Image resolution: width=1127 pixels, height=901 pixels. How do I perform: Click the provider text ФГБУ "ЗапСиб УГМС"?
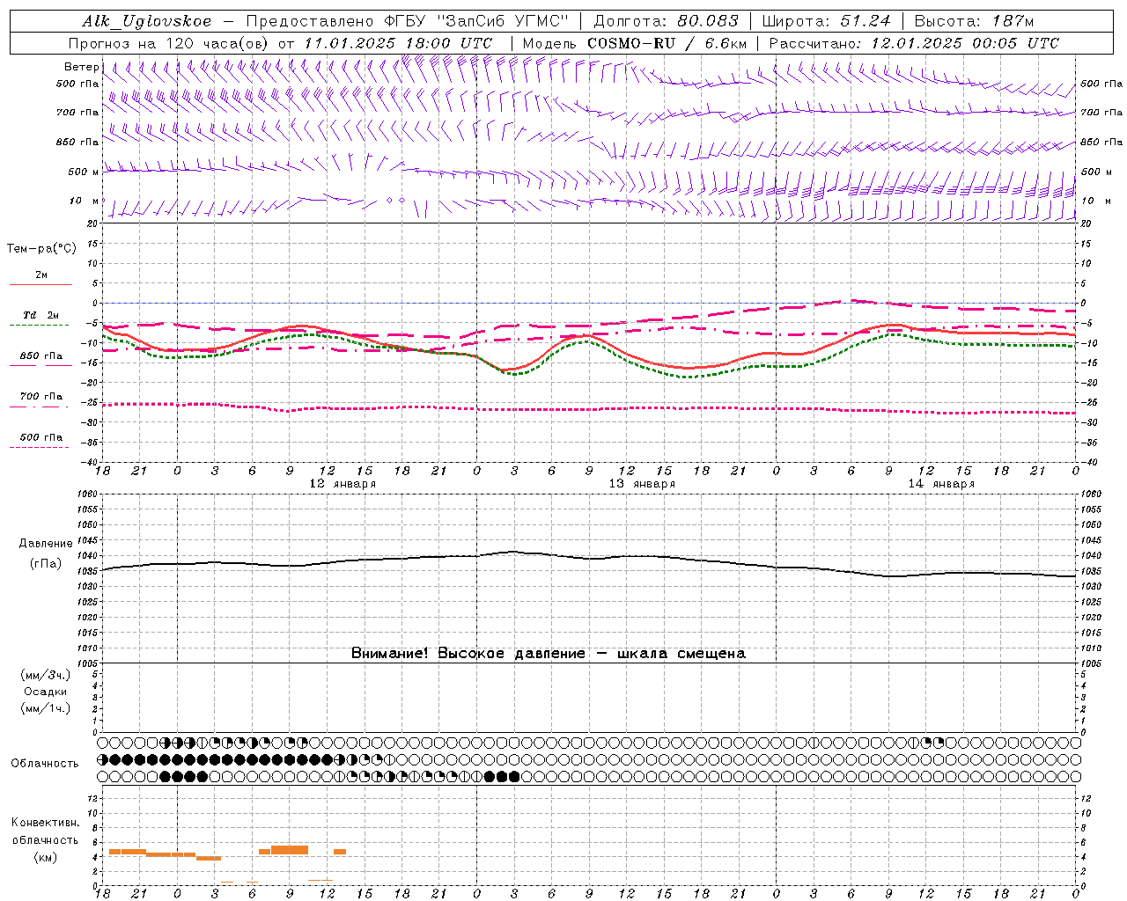pyautogui.click(x=476, y=21)
